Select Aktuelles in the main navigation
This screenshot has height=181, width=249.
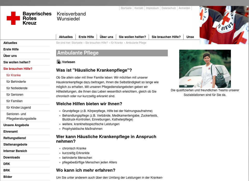coord(66,37)
